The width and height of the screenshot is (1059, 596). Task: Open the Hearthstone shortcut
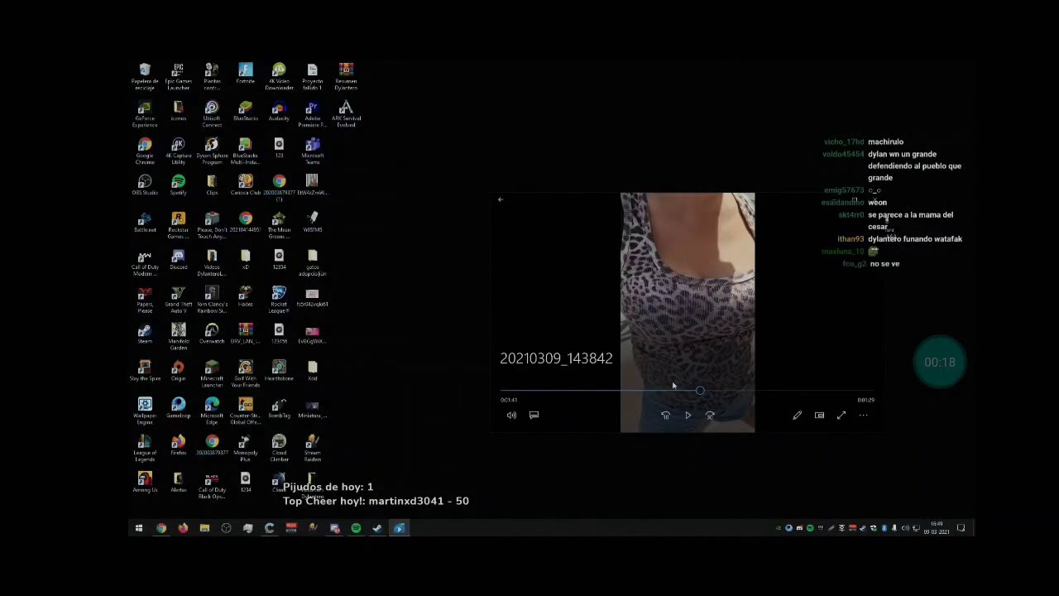pyautogui.click(x=279, y=371)
